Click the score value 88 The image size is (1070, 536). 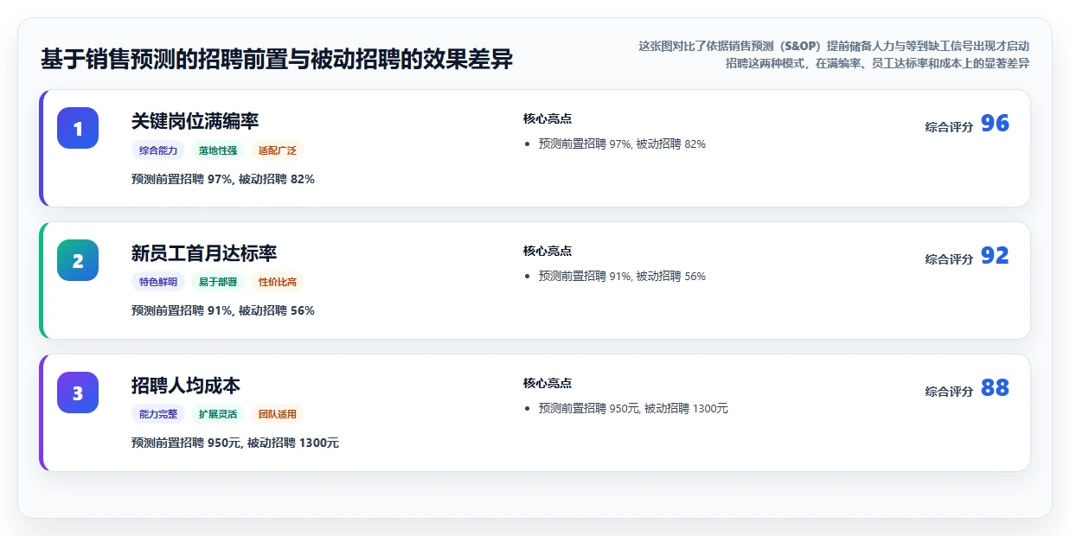995,388
